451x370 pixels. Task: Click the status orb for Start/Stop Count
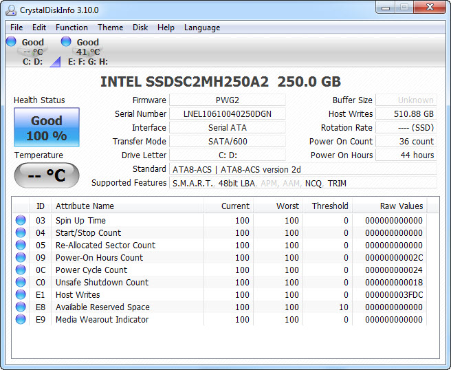[x=21, y=232]
